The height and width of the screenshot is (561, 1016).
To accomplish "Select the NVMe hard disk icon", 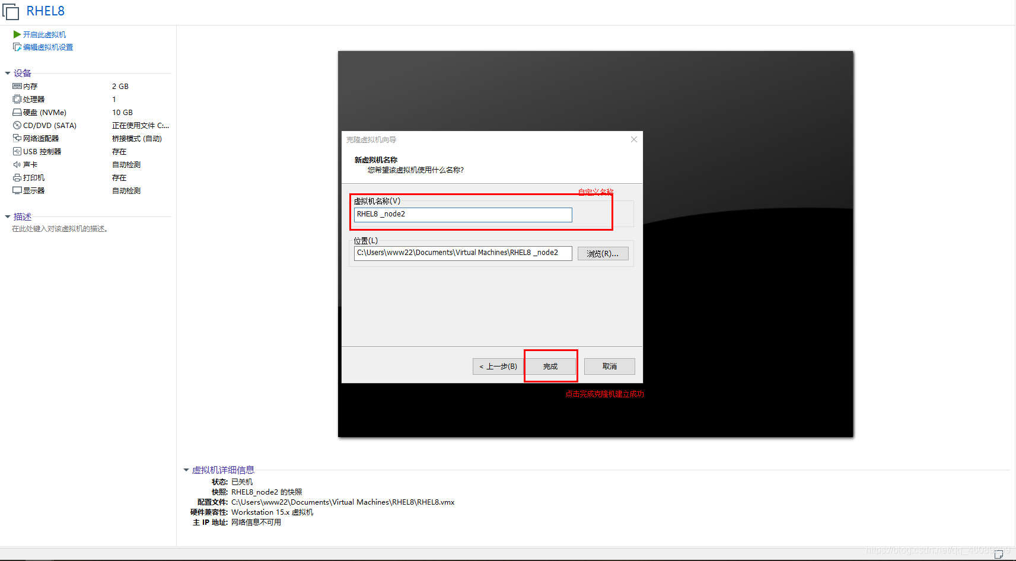I will 17,112.
